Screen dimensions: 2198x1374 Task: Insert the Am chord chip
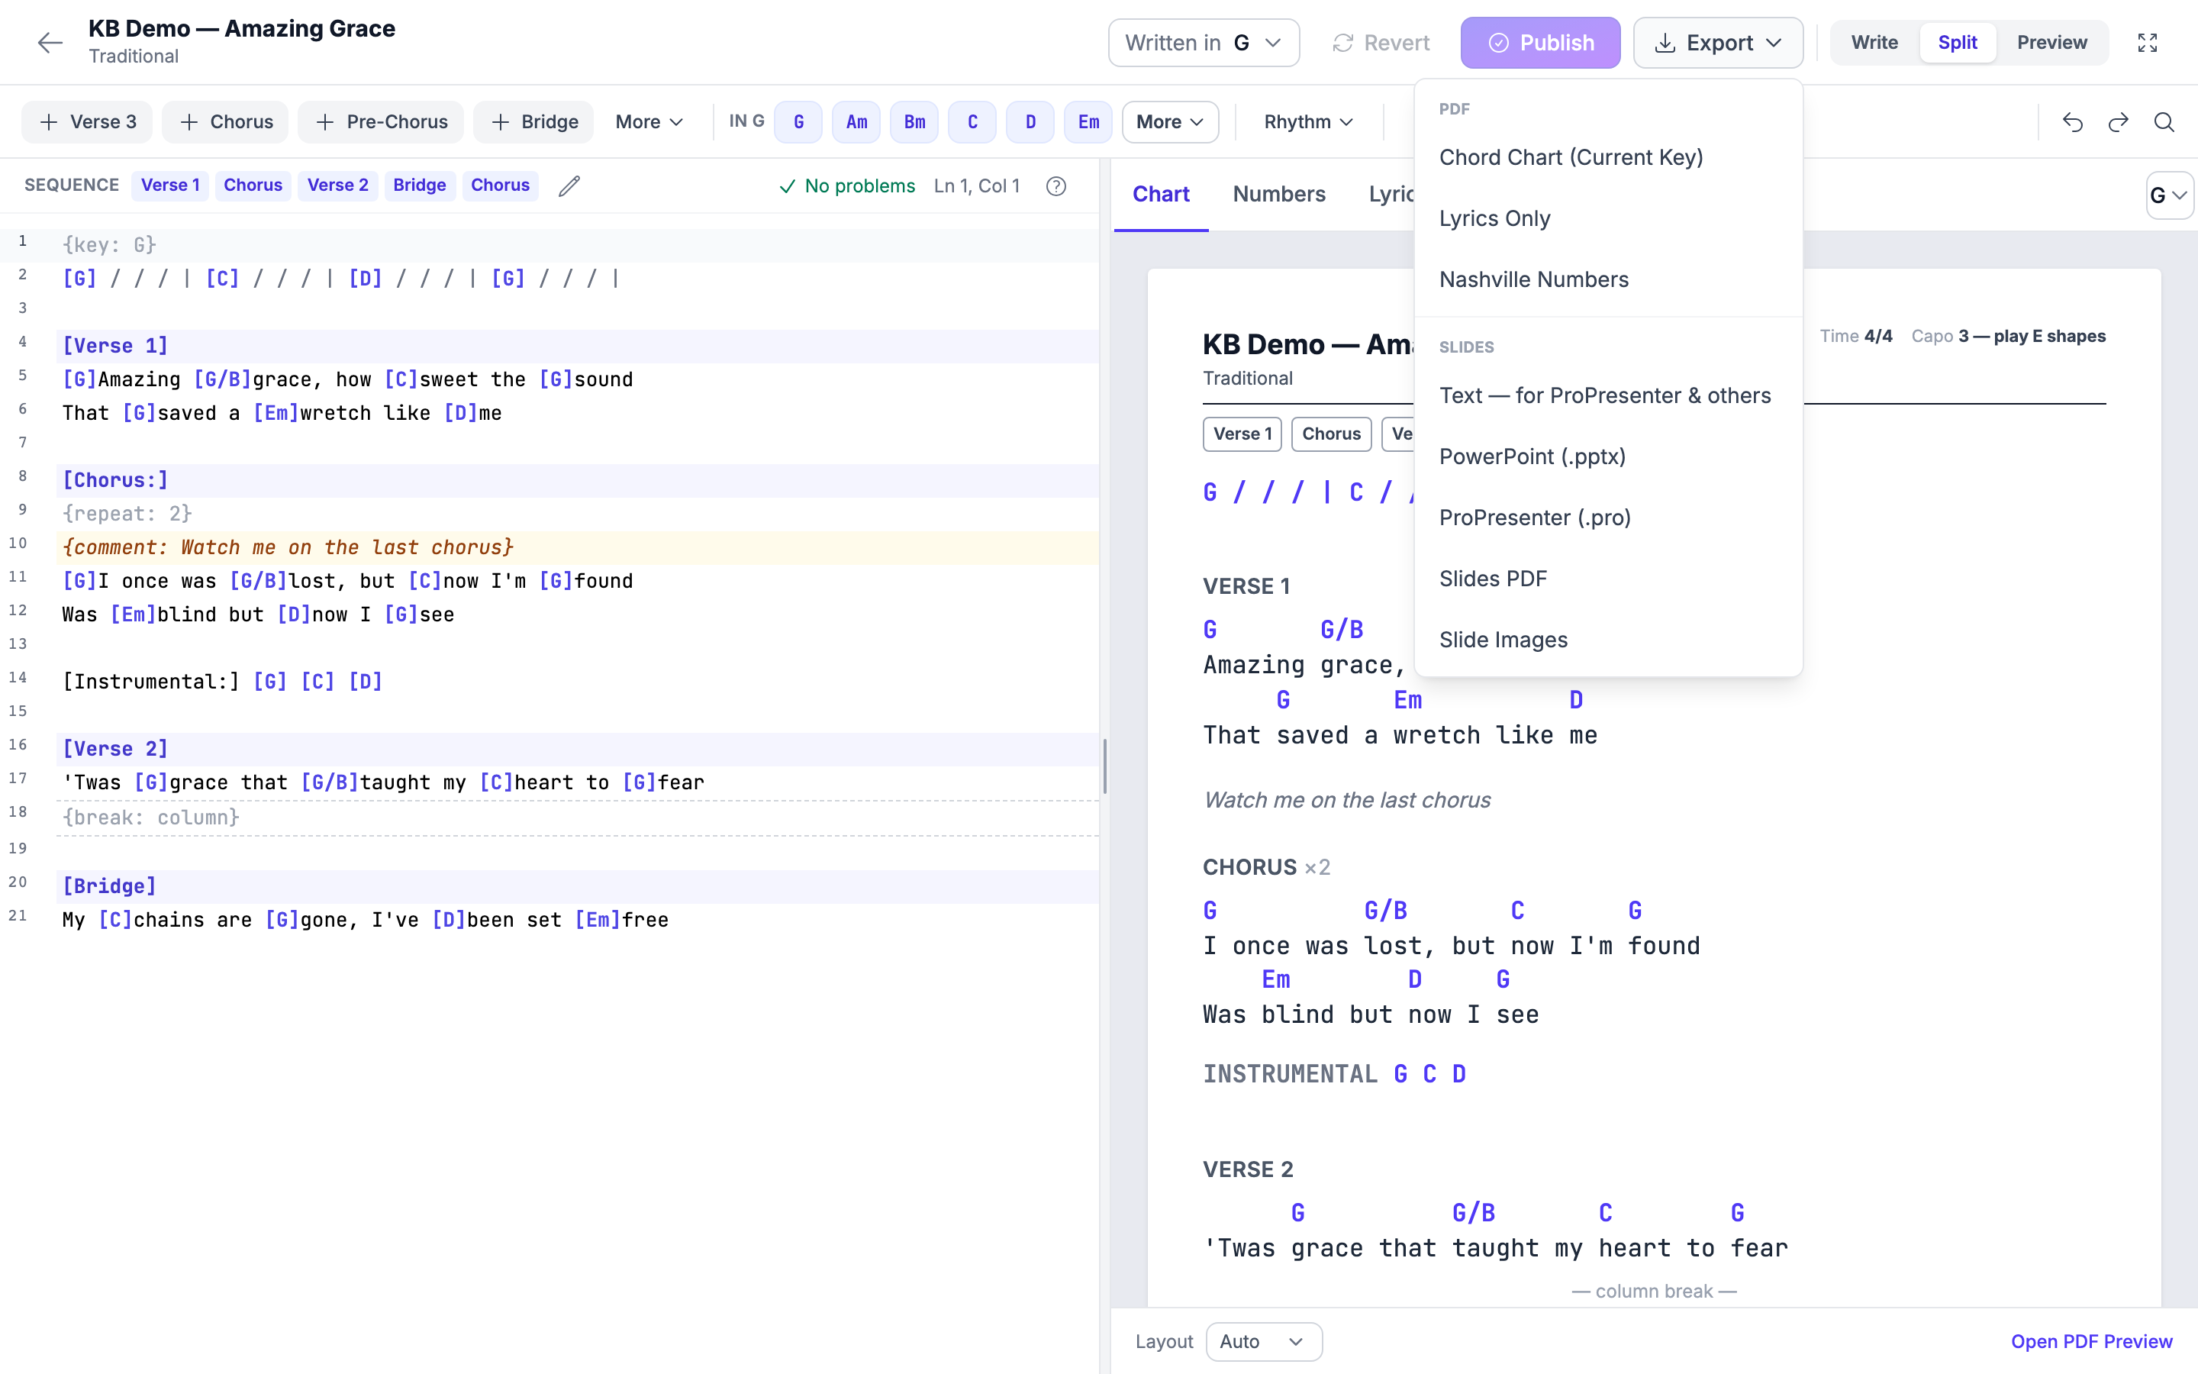point(856,122)
